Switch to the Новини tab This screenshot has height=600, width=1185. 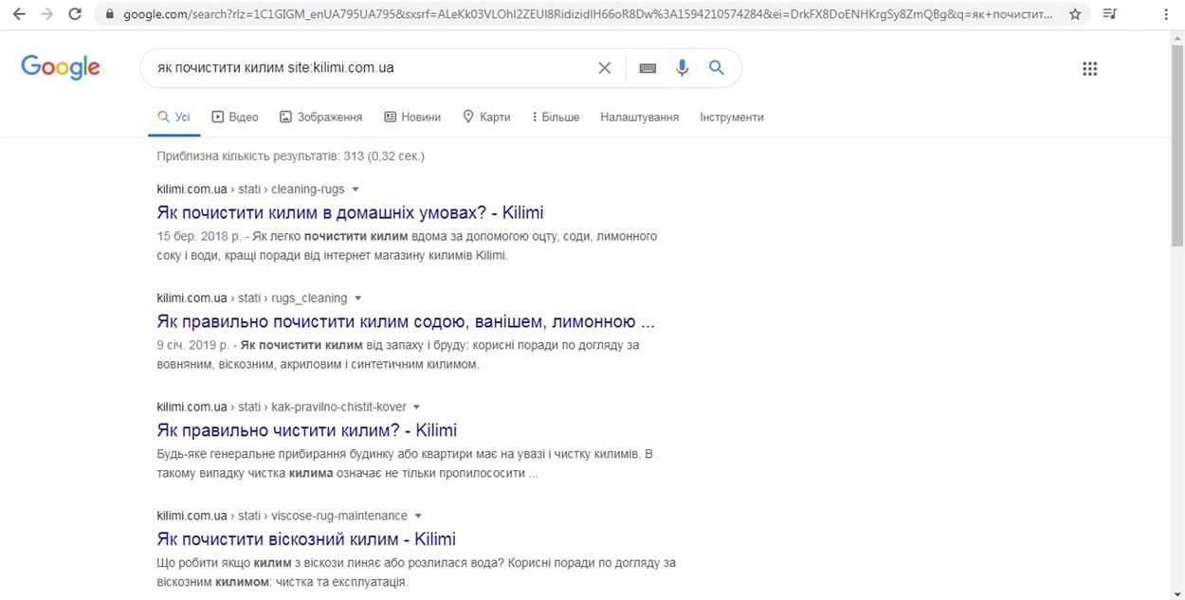click(x=412, y=118)
